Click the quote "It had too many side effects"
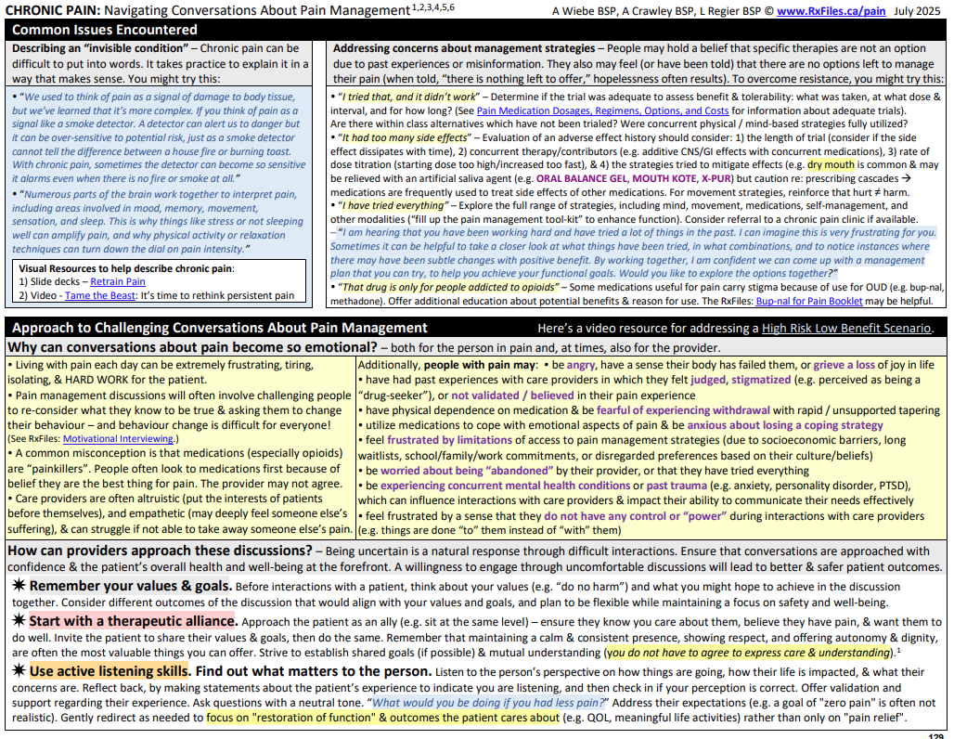 [405, 138]
